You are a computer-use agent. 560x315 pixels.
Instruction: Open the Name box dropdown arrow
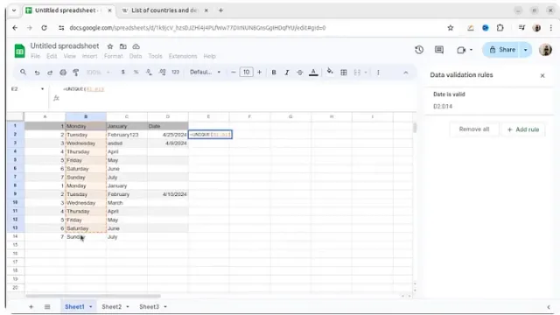tap(42, 89)
